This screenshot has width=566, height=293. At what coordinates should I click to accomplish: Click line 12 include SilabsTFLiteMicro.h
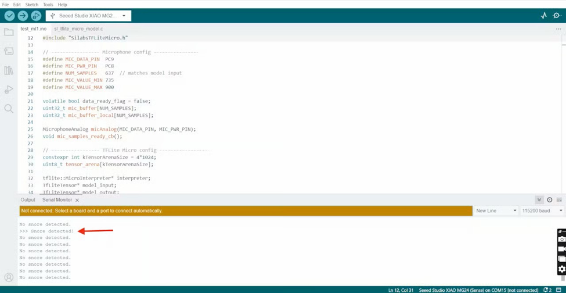(x=85, y=38)
